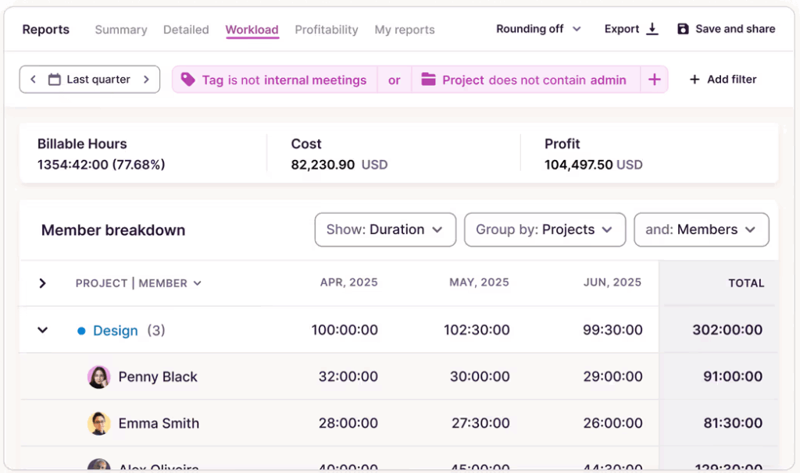The image size is (800, 473).
Task: Go to previous date range arrow
Action: pyautogui.click(x=33, y=80)
